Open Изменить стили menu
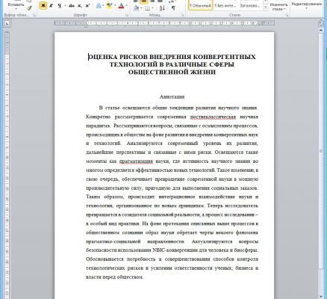The height and width of the screenshot is (299, 327). click(279, 7)
